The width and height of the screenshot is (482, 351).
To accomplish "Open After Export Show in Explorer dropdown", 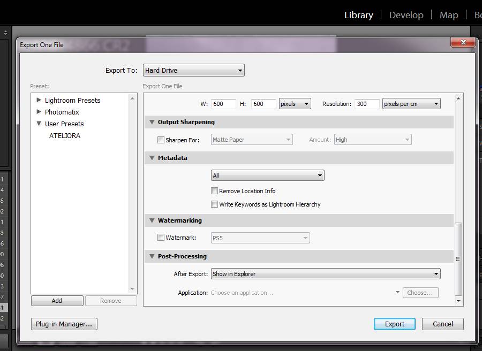I will pyautogui.click(x=326, y=274).
